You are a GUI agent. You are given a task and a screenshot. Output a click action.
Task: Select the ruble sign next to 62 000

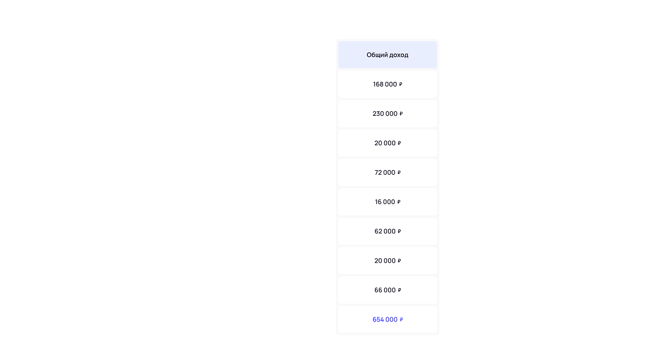[x=400, y=232]
